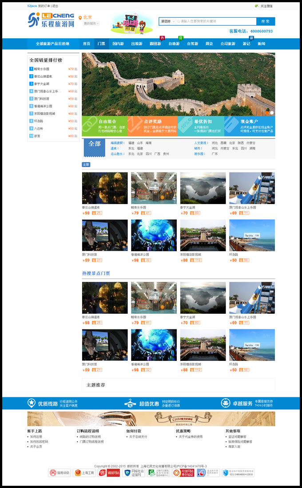Image resolution: width=302 pixels, height=488 pixels.
Task: Open the 跟团游 search category dropdown
Action: click(x=167, y=21)
